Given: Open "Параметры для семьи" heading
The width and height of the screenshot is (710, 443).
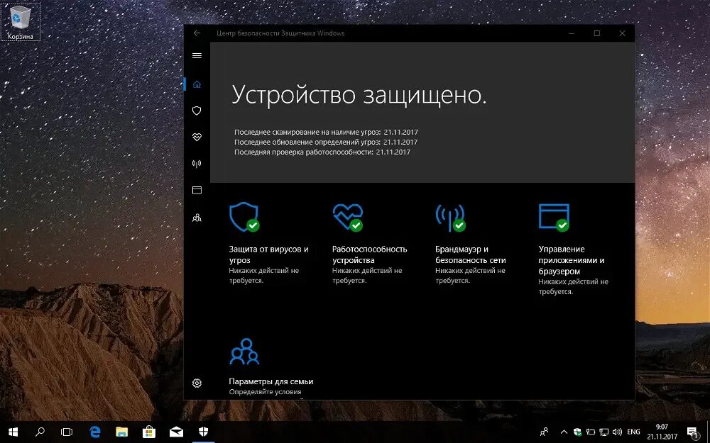Looking at the screenshot, I should pos(271,381).
